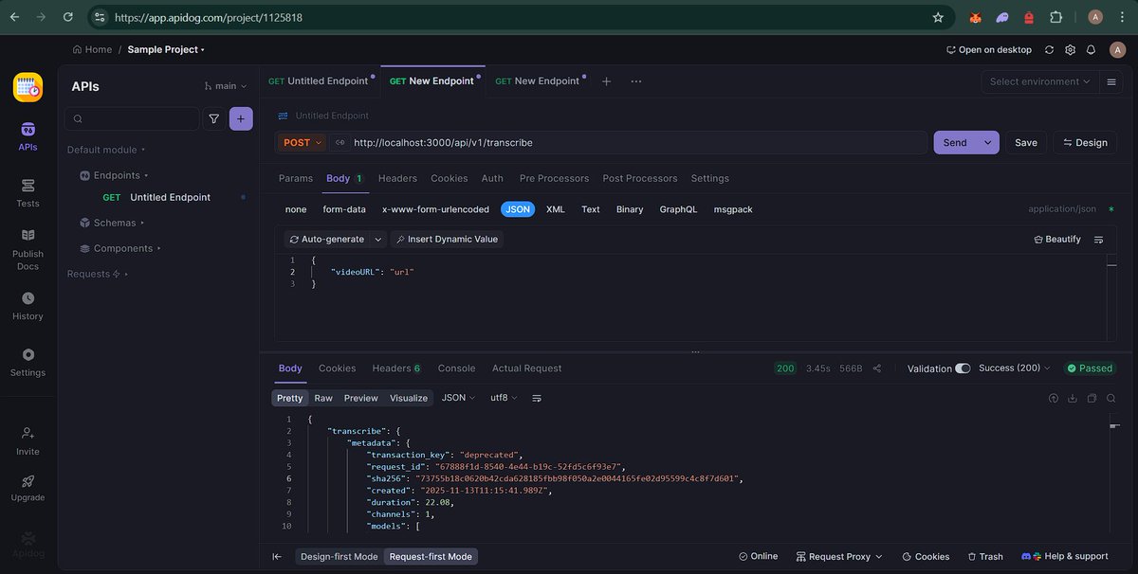The height and width of the screenshot is (574, 1138).
Task: Click the notifications bell icon
Action: pos(1092,48)
